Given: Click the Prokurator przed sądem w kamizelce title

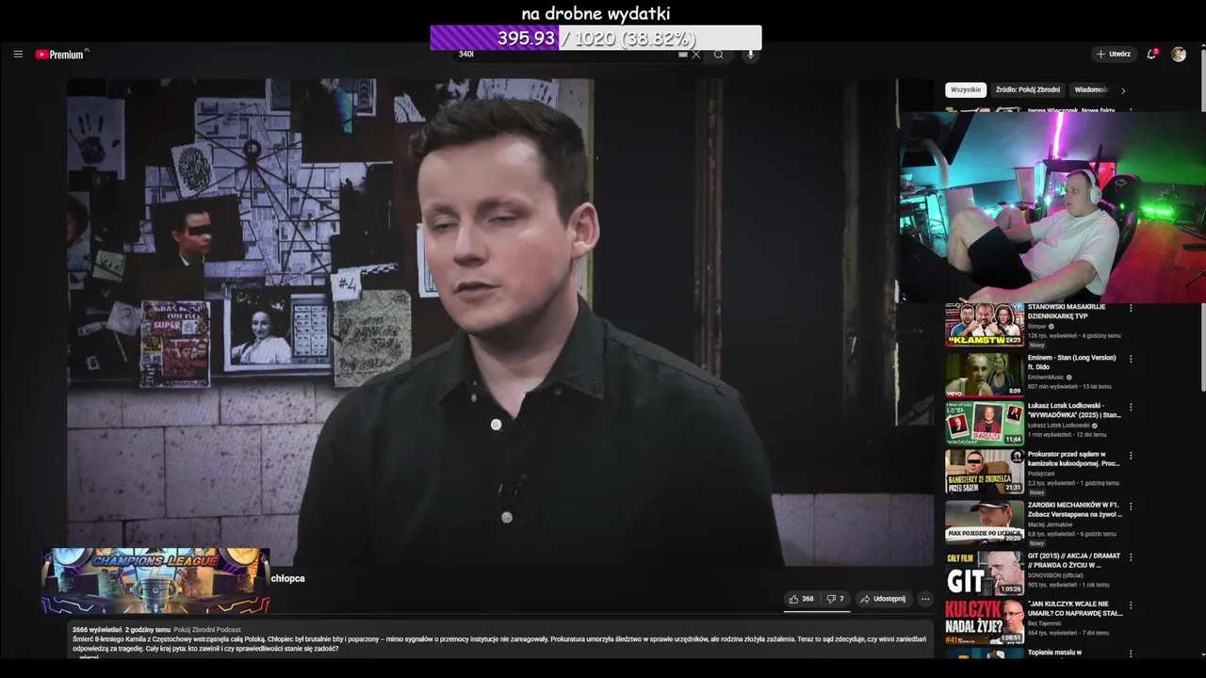Looking at the screenshot, I should (x=1074, y=459).
